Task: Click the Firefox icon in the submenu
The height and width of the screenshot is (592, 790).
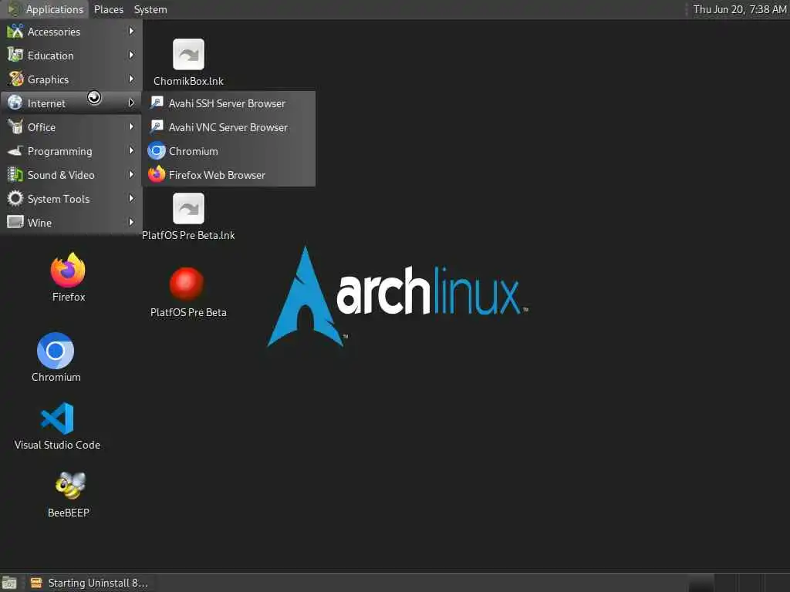Action: click(157, 174)
